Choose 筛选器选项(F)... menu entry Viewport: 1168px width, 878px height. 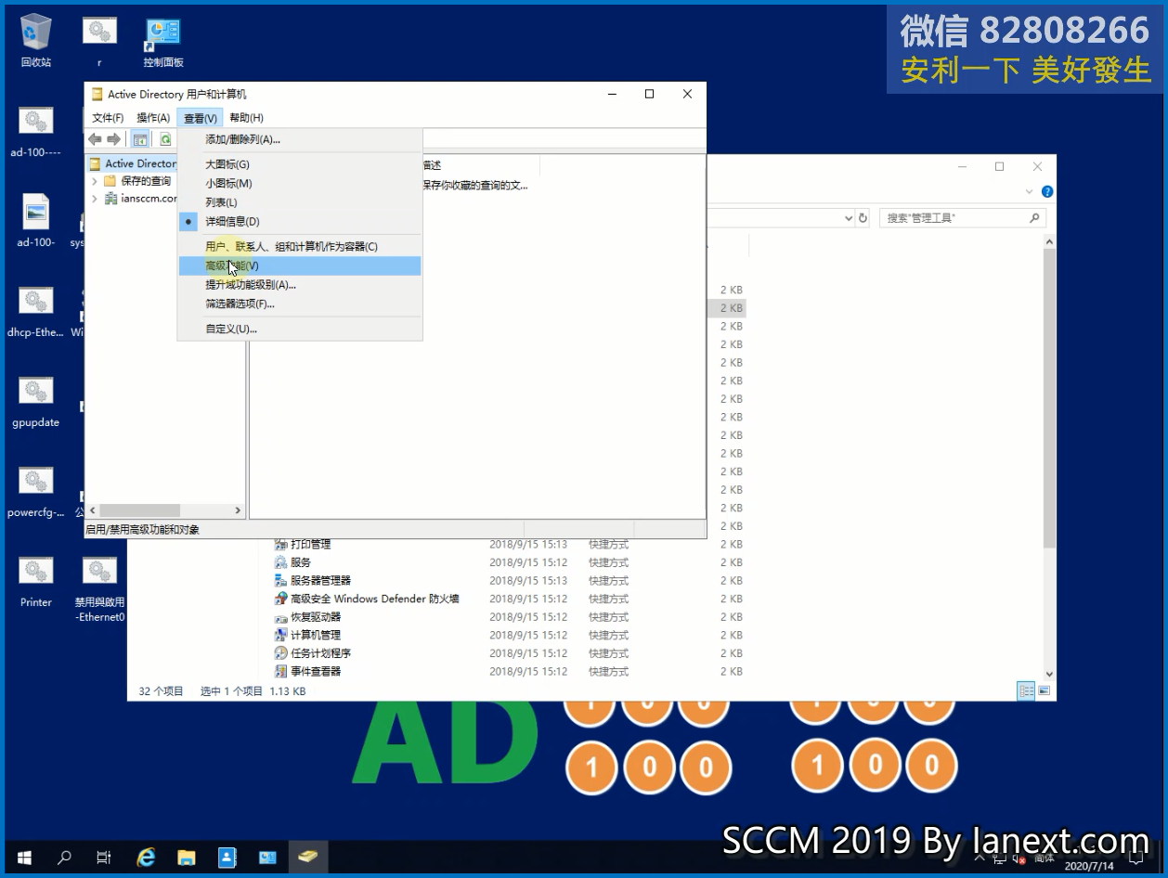pyautogui.click(x=299, y=303)
